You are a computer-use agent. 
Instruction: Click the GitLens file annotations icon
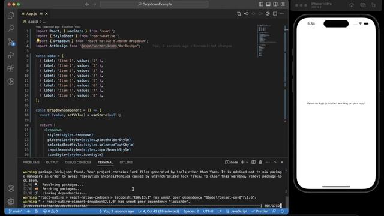(268, 14)
